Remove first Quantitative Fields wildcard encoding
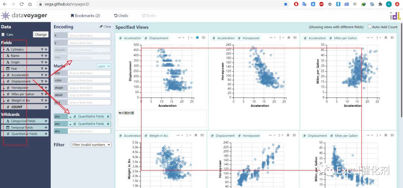This screenshot has height=188, width=403. point(108,117)
